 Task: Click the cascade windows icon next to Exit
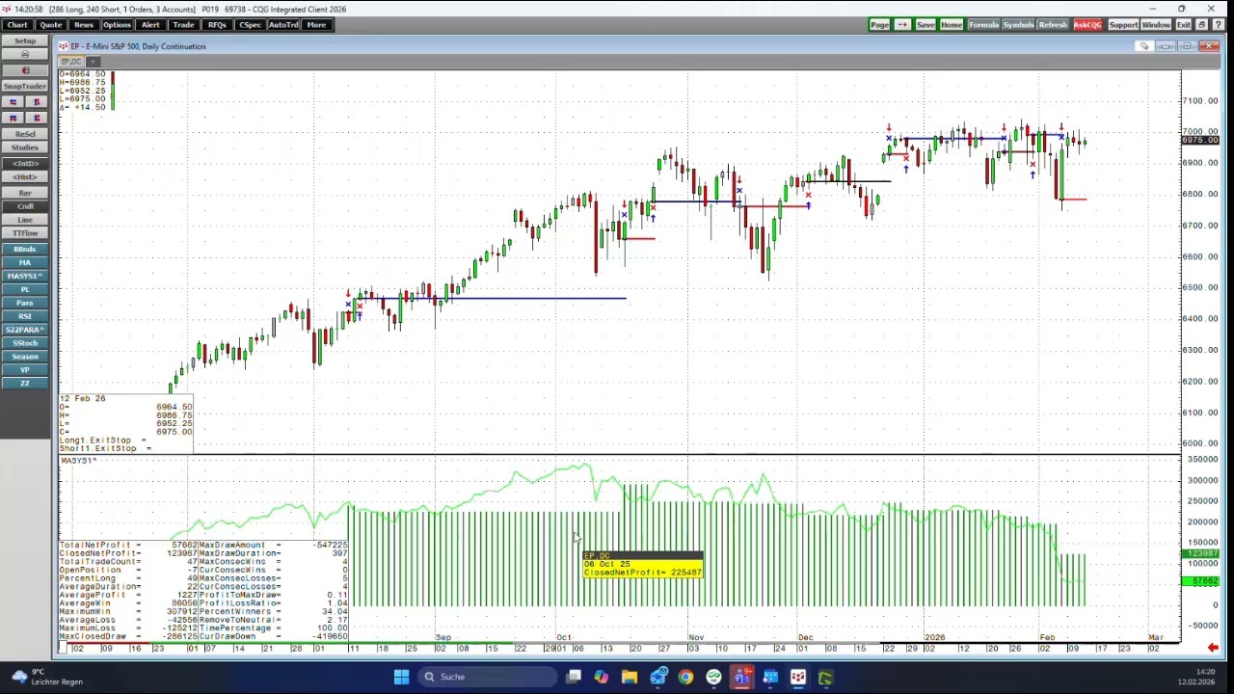(1202, 24)
